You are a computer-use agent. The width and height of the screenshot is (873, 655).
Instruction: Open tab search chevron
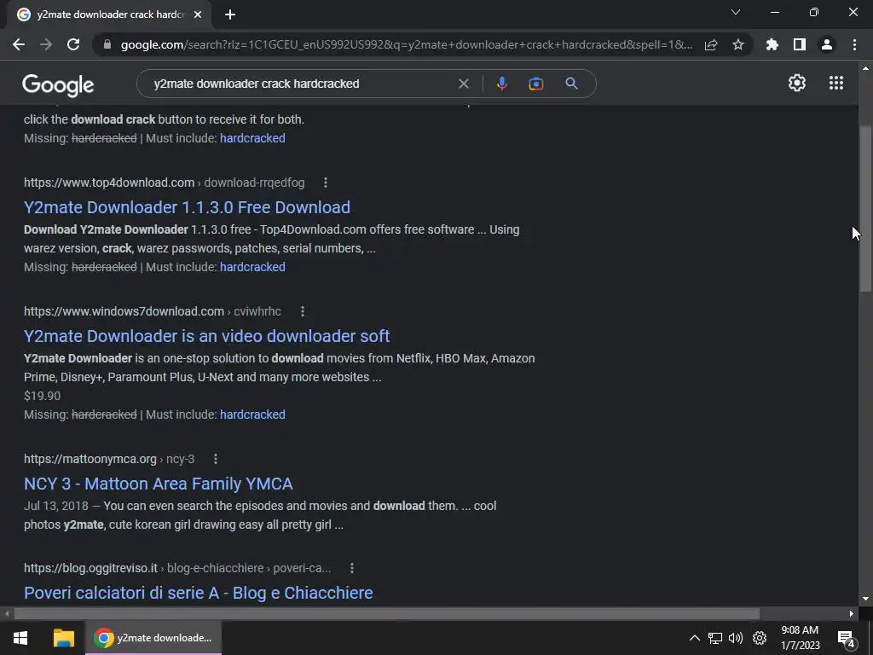point(736,12)
